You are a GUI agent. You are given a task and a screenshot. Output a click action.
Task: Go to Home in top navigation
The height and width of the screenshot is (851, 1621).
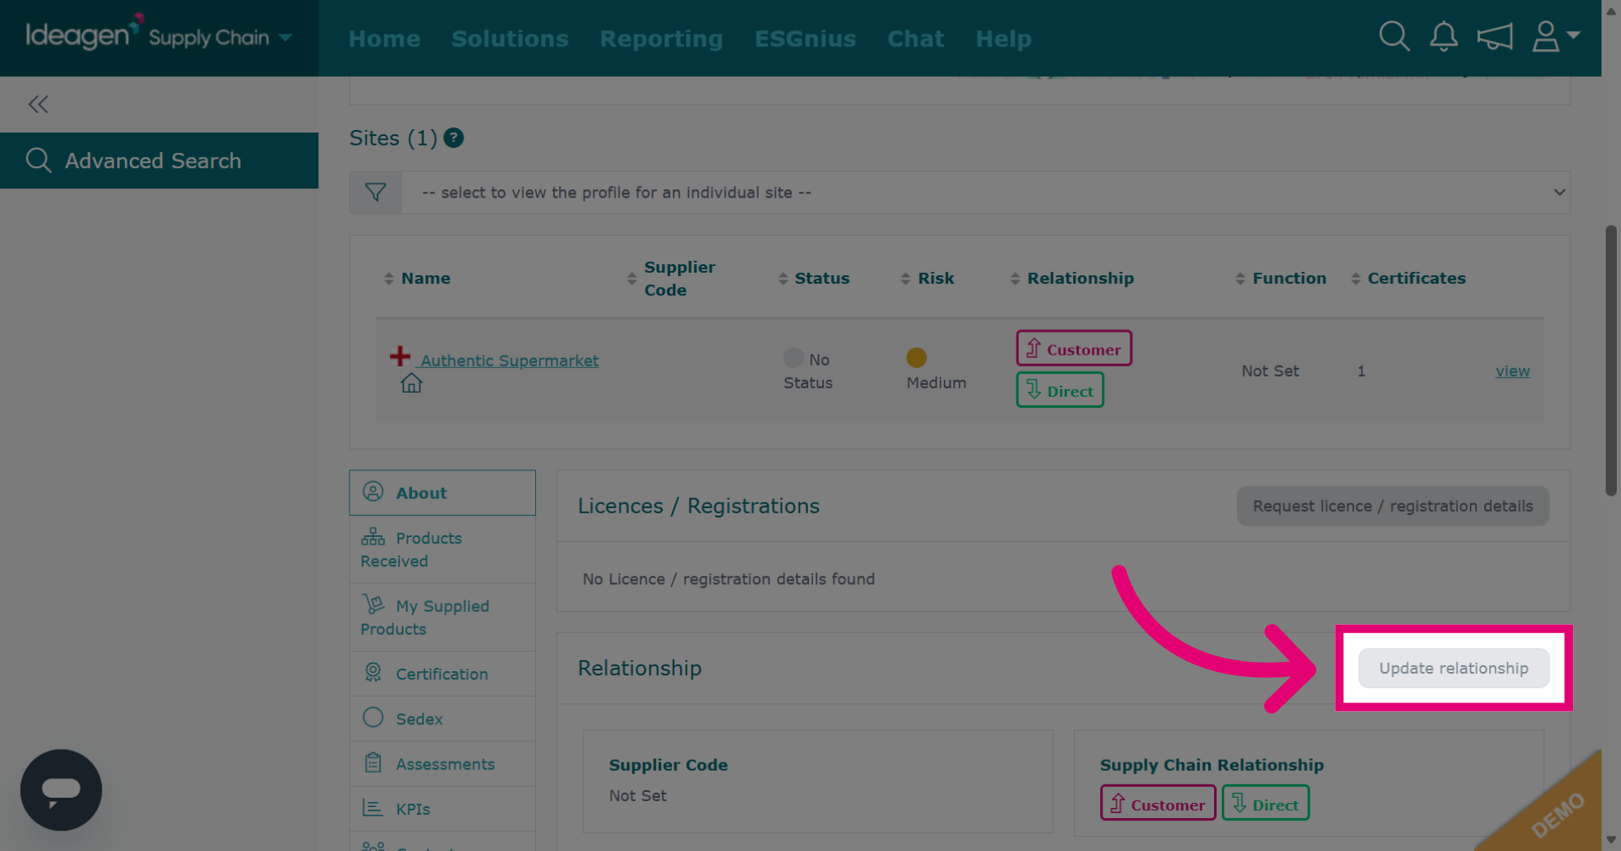pyautogui.click(x=384, y=39)
